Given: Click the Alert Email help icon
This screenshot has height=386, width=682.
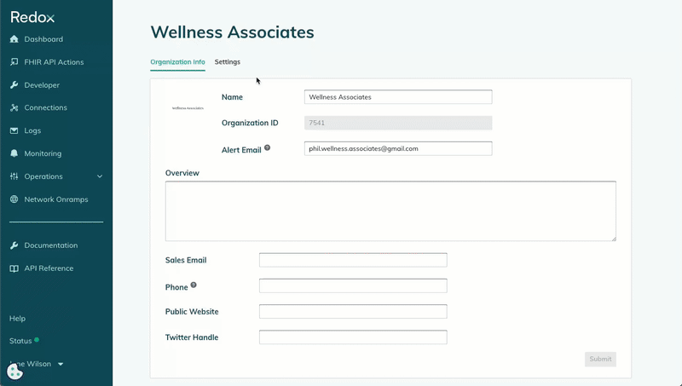Looking at the screenshot, I should [267, 147].
